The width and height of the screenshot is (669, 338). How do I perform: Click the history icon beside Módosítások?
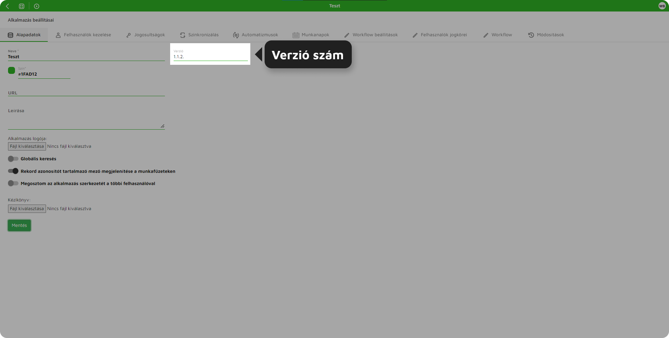tap(531, 35)
